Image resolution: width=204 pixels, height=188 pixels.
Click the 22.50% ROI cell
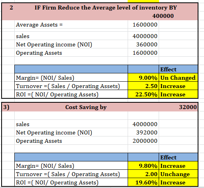click(x=143, y=94)
